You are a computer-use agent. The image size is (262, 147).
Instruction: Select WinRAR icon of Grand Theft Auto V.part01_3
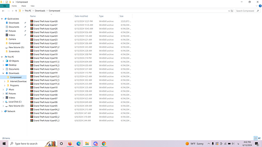[32, 120]
